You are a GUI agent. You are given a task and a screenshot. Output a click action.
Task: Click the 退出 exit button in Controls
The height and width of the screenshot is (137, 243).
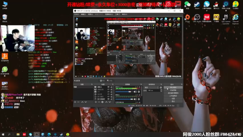173,101
